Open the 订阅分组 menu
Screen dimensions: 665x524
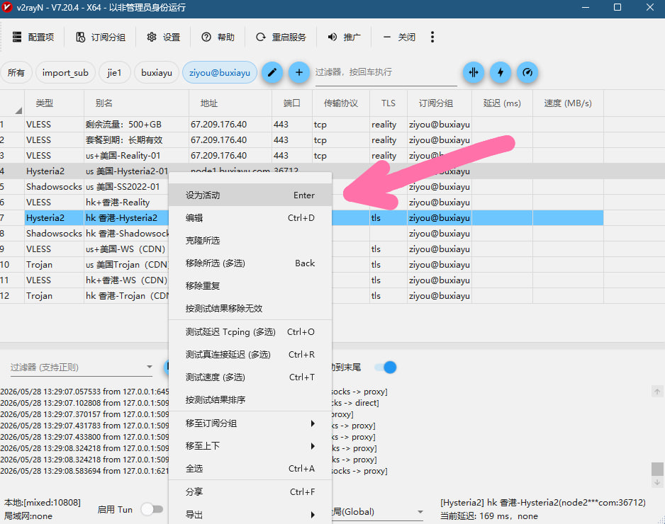pos(101,38)
